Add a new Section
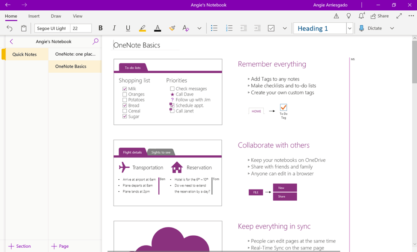This screenshot has width=417, height=252. click(20, 246)
